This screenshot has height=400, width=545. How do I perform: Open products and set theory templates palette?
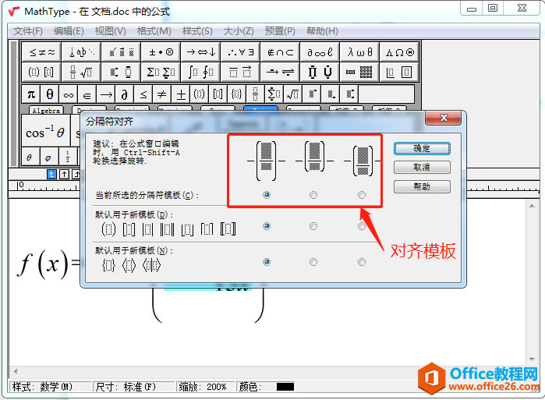pyautogui.click(x=320, y=72)
